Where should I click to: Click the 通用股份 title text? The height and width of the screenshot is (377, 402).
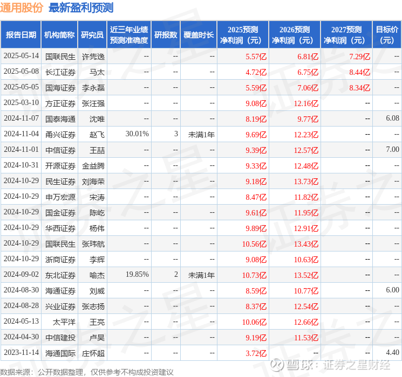[x=22, y=8]
